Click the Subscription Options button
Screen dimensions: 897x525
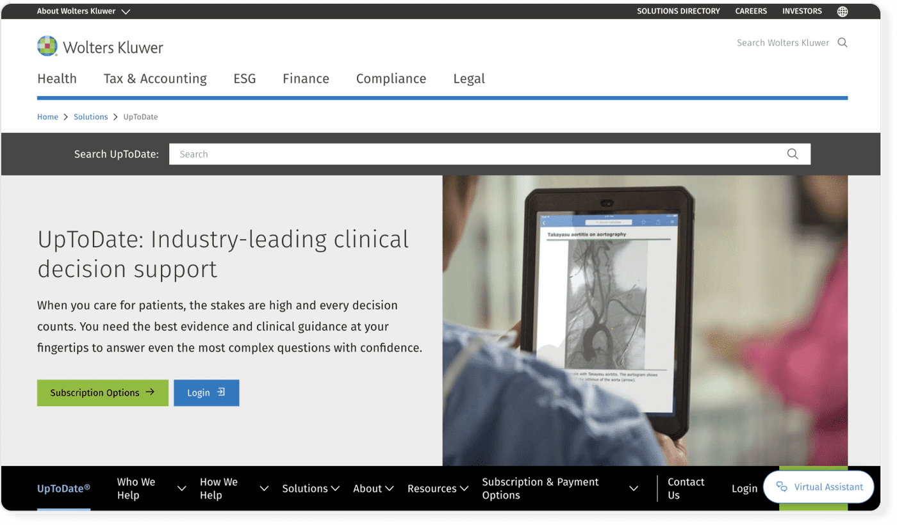(x=103, y=392)
